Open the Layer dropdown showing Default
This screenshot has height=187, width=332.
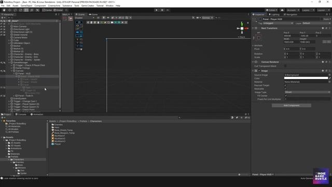point(316,23)
